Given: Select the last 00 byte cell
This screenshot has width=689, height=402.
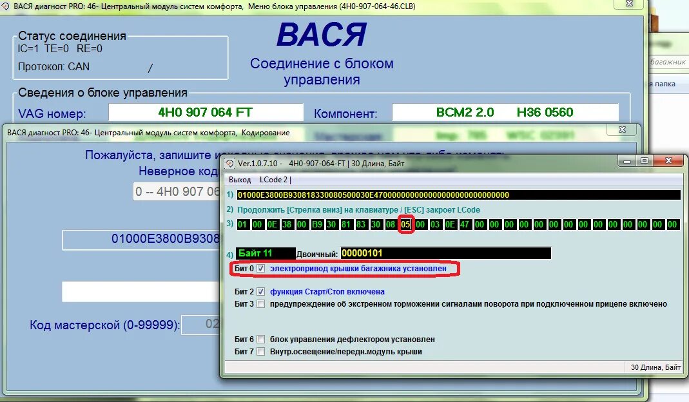Looking at the screenshot, I should (x=672, y=224).
